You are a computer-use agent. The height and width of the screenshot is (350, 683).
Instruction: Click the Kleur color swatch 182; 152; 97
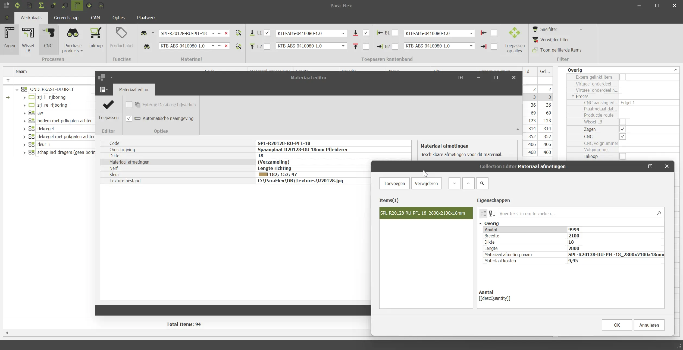tap(263, 174)
